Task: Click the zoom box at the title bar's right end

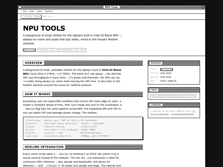Action: [203, 7]
